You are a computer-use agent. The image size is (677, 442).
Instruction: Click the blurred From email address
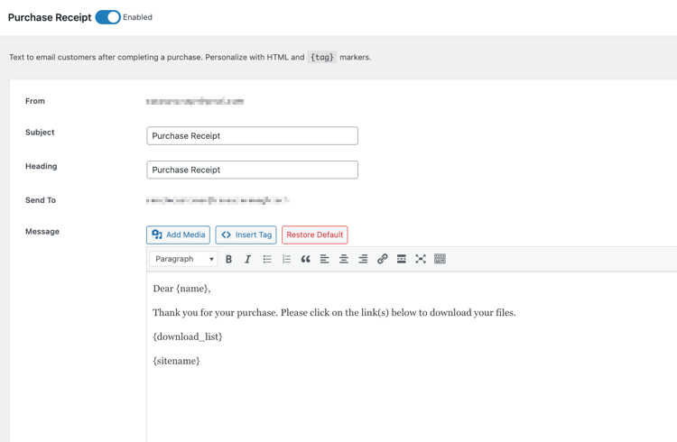[x=195, y=101]
